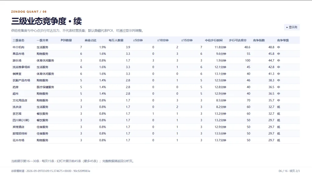Select the ≤15分钟 column header
This screenshot has height=175, width=312.
click(187, 40)
